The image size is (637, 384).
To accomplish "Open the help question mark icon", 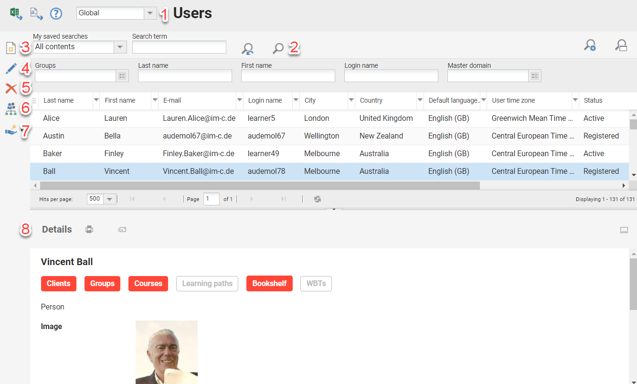I will 56,13.
